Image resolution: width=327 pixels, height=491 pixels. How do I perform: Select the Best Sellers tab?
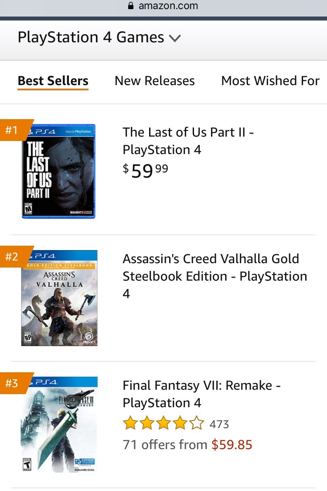tap(53, 81)
